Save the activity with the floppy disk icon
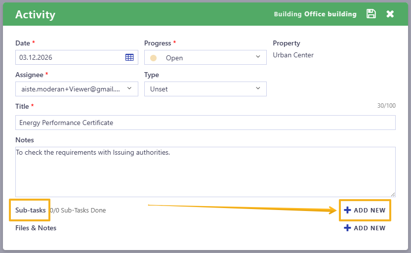 tap(371, 14)
